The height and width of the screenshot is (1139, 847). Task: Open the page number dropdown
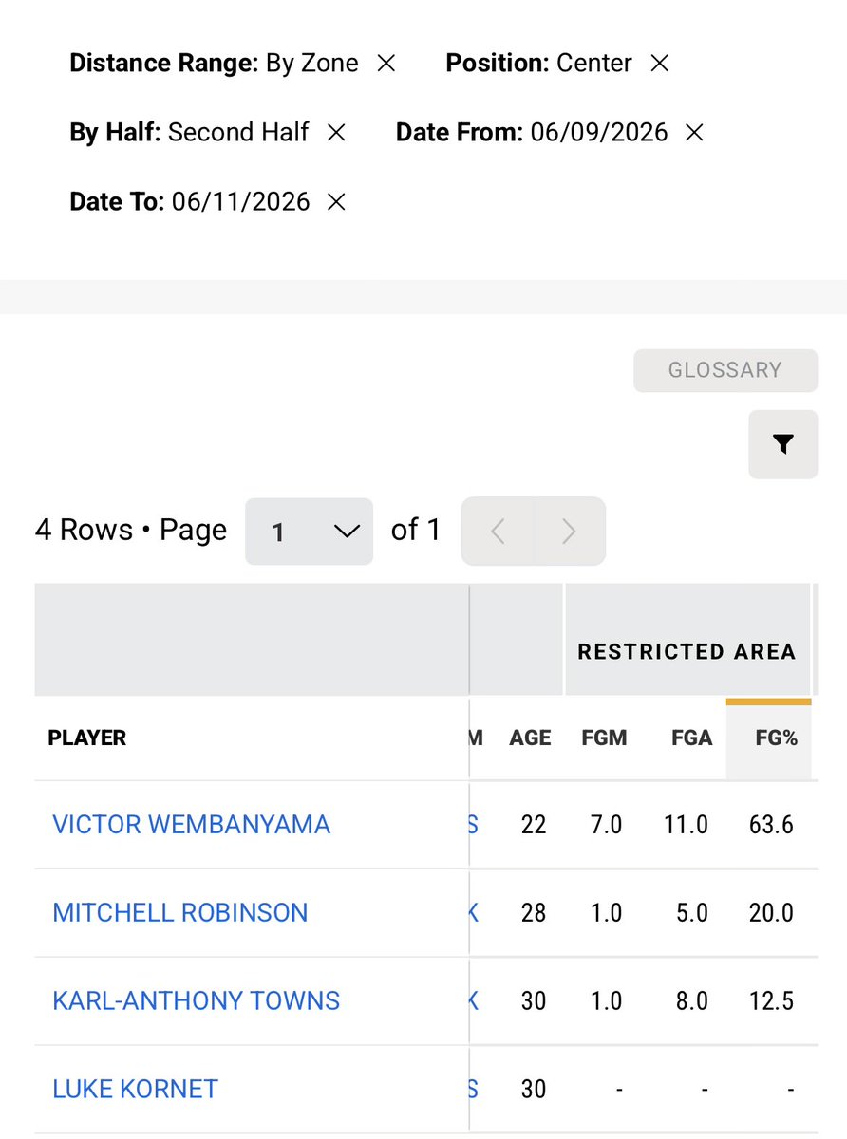[x=310, y=532]
